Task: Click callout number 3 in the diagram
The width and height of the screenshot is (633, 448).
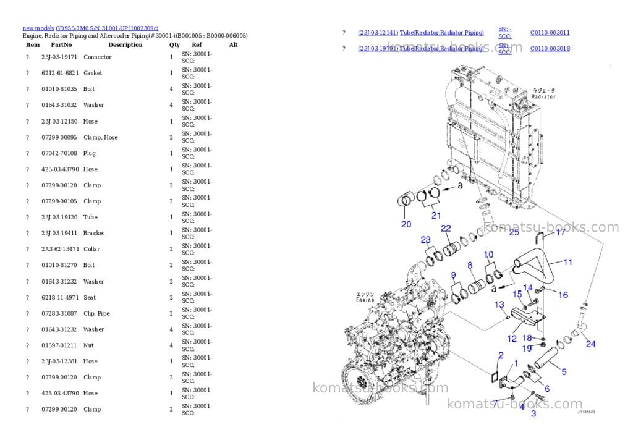Action: [533, 413]
